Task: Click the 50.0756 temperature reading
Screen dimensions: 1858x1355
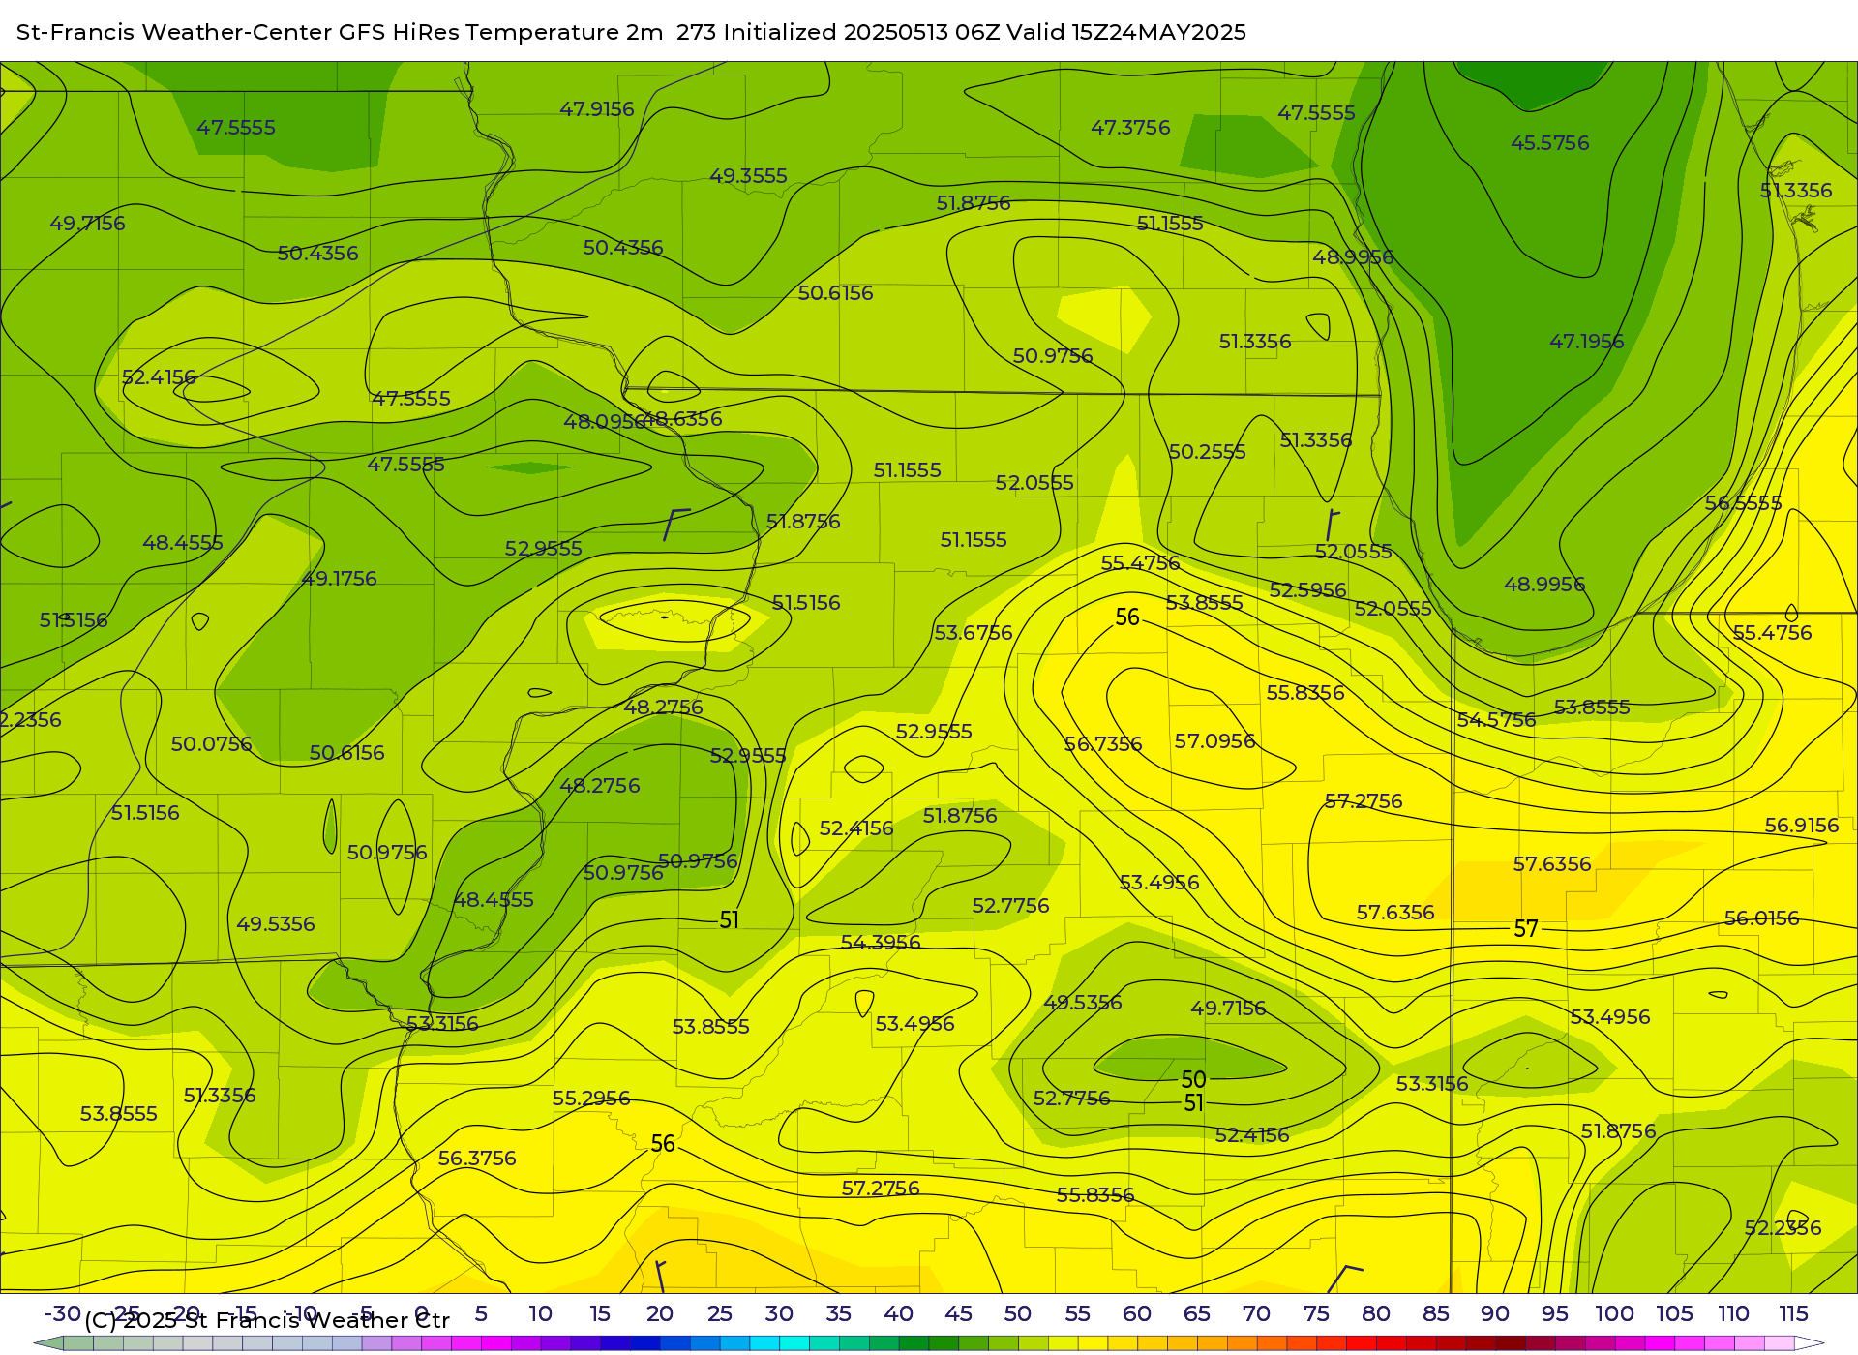Action: pyautogui.click(x=211, y=744)
